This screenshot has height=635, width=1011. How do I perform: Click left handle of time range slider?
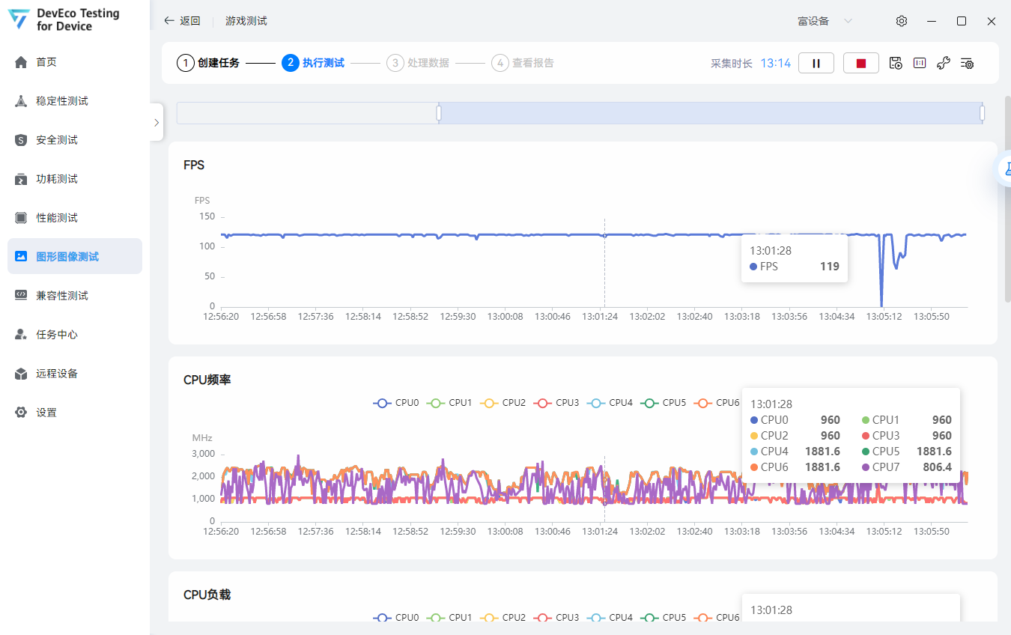[x=439, y=113]
